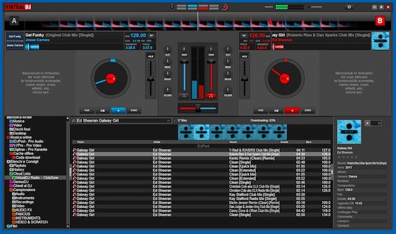Click deck B jog wheel turntable

[x=284, y=78]
